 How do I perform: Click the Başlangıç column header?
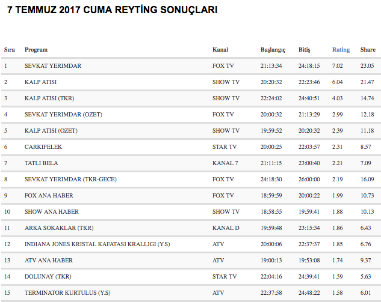click(x=273, y=50)
